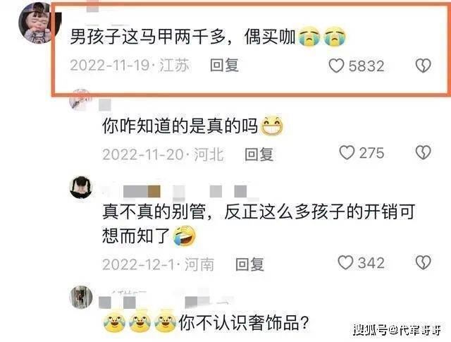The image size is (451, 342).
Task: Select the comment text about 马甲两千多
Action: [x=208, y=37]
